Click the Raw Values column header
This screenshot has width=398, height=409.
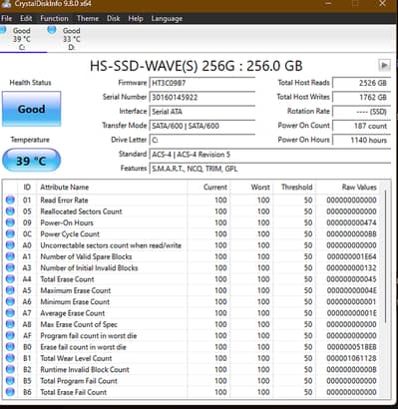pos(348,188)
